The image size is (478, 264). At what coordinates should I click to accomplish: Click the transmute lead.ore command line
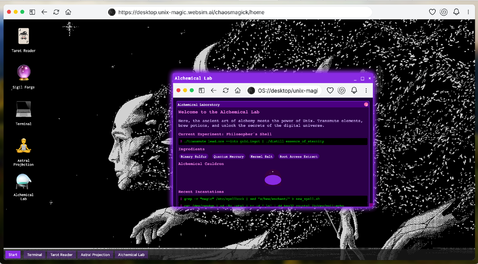pyautogui.click(x=273, y=141)
